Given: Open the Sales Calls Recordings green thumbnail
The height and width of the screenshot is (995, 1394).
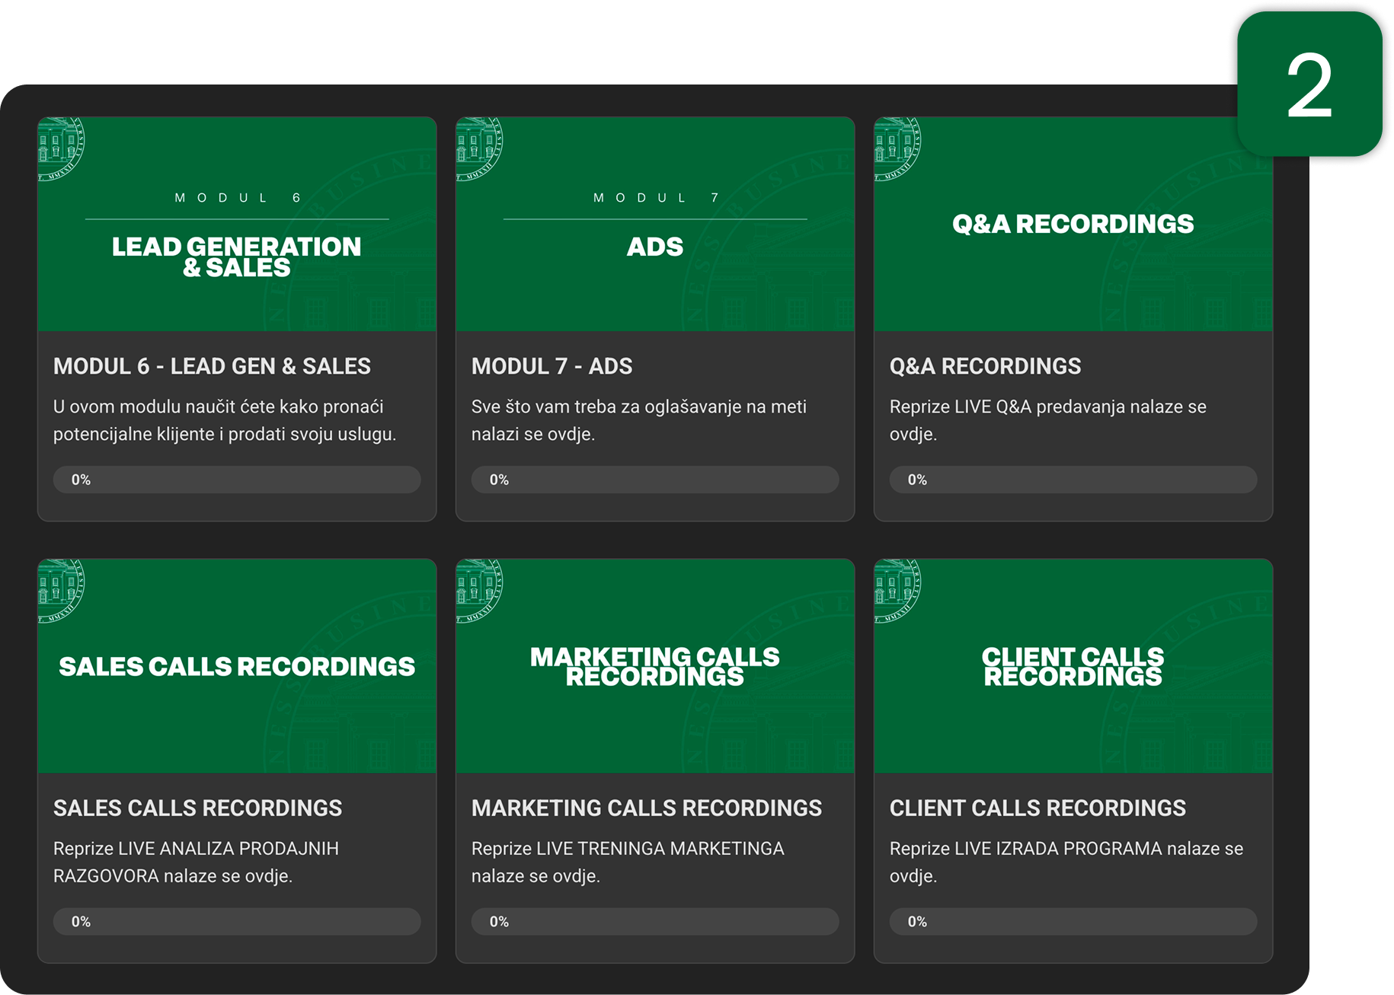Looking at the screenshot, I should tap(237, 666).
